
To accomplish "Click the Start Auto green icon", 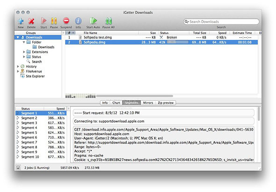I will coord(93,21).
